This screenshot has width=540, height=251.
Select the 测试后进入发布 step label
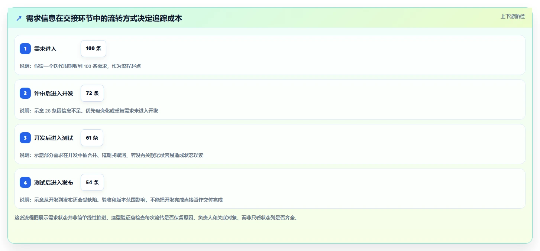tap(54, 182)
